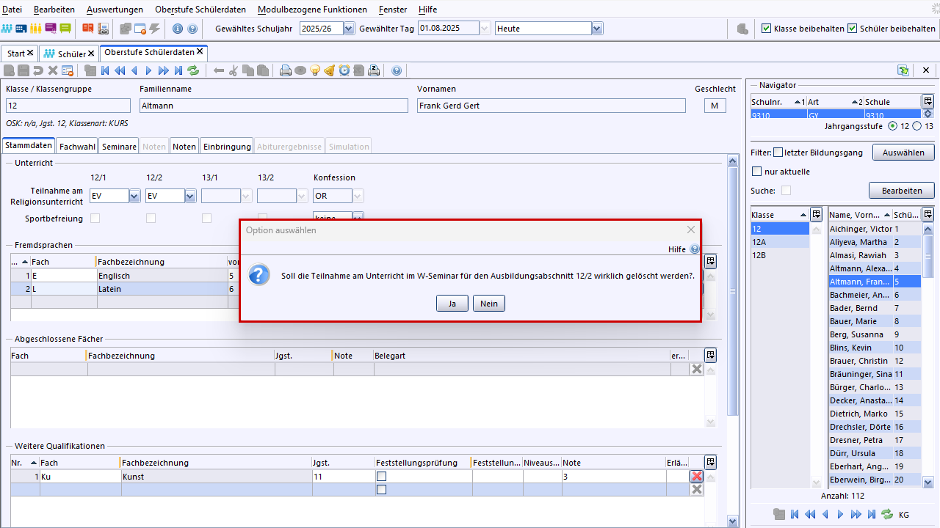Screen dimensions: 940x528
Task: Go to previous record in module toolbar
Action: coord(134,70)
